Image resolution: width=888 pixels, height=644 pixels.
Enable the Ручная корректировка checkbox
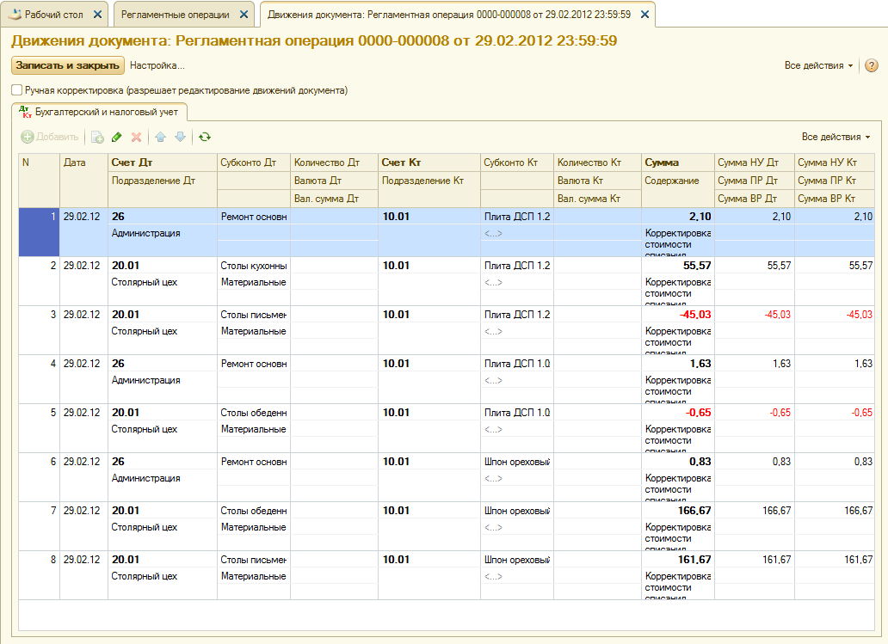(x=17, y=90)
